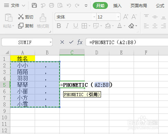Align text left icon
This screenshot has height=134, width=168.
click(x=146, y=26)
